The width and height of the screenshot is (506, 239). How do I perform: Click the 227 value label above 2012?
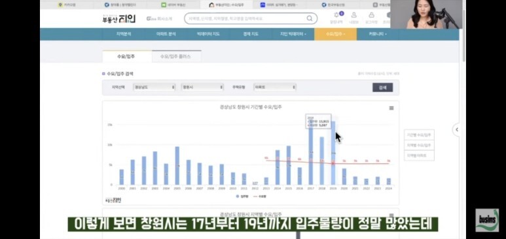[x=255, y=183]
